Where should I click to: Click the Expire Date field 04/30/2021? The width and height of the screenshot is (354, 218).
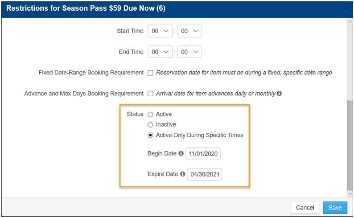coord(204,174)
